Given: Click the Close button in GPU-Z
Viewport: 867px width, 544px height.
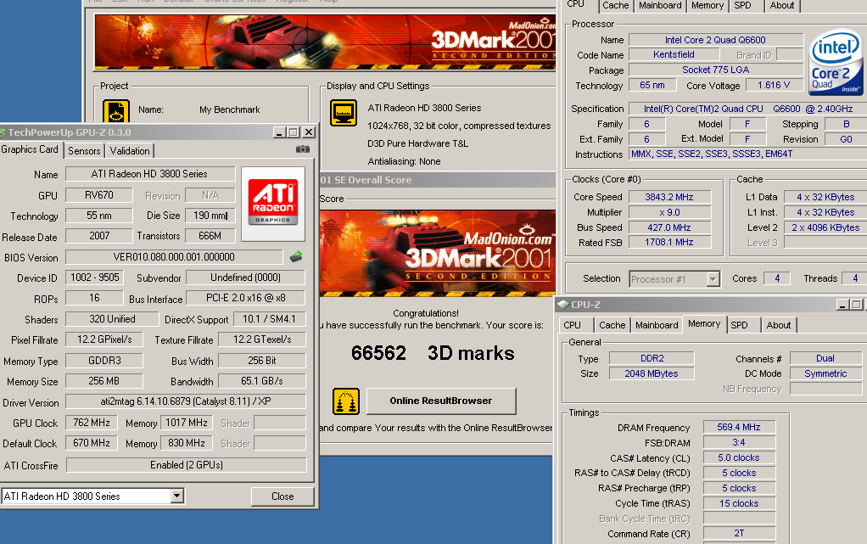Looking at the screenshot, I should pos(282,496).
